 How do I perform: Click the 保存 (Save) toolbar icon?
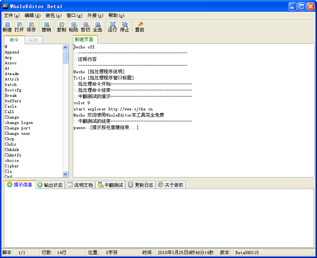[x=31, y=27]
